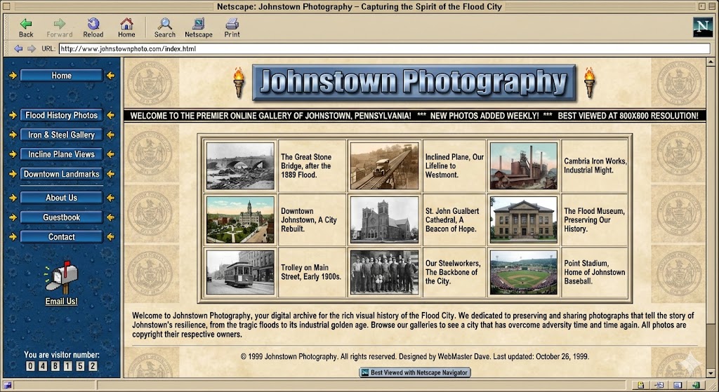Click caption 'St. John Gualbert Cathedral, A Beacon of Hope.'
This screenshot has width=719, height=392.
coord(451,219)
